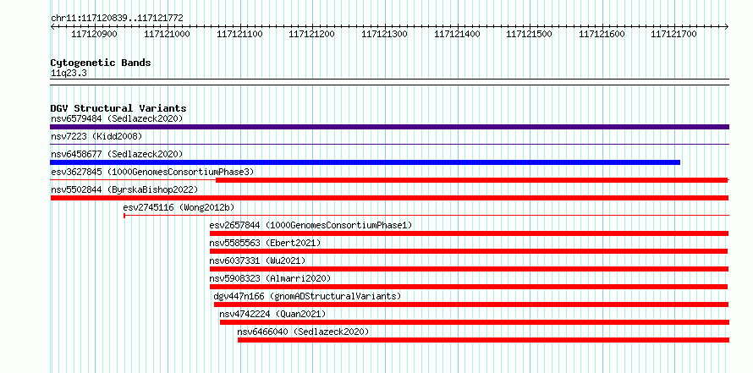Click the ruler's right scroll arrow

(x=726, y=26)
